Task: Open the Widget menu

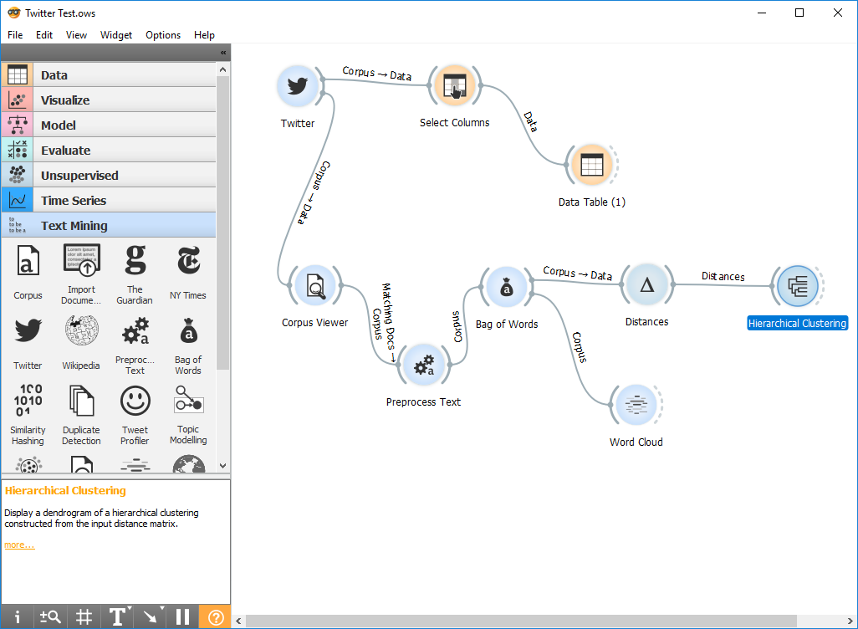Action: pos(116,35)
